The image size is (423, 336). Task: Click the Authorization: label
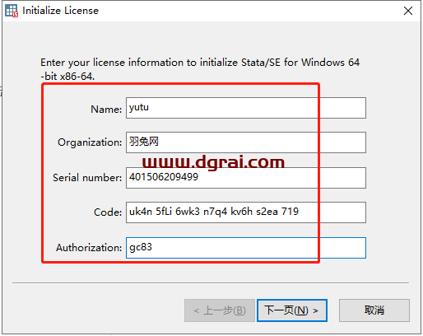point(89,248)
